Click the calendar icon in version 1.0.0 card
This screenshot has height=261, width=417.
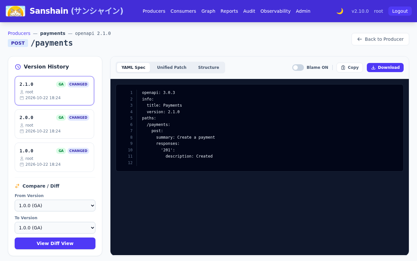pos(22,164)
